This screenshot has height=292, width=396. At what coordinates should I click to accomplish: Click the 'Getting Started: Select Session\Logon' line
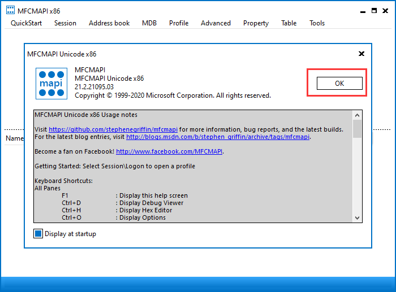[x=115, y=166]
